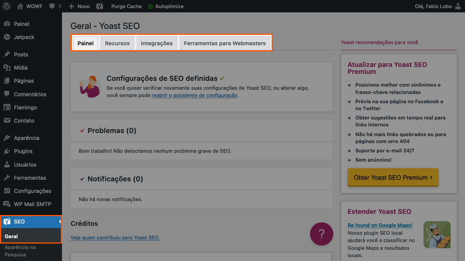The height and width of the screenshot is (261, 465).
Task: Open the Integrações tab
Action: [157, 43]
